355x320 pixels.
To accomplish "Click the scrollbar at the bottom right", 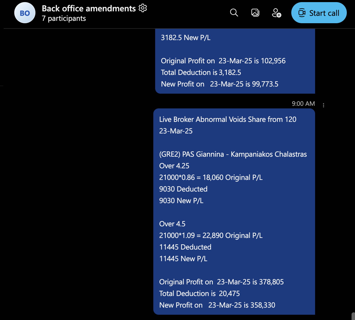I will click(x=353, y=316).
